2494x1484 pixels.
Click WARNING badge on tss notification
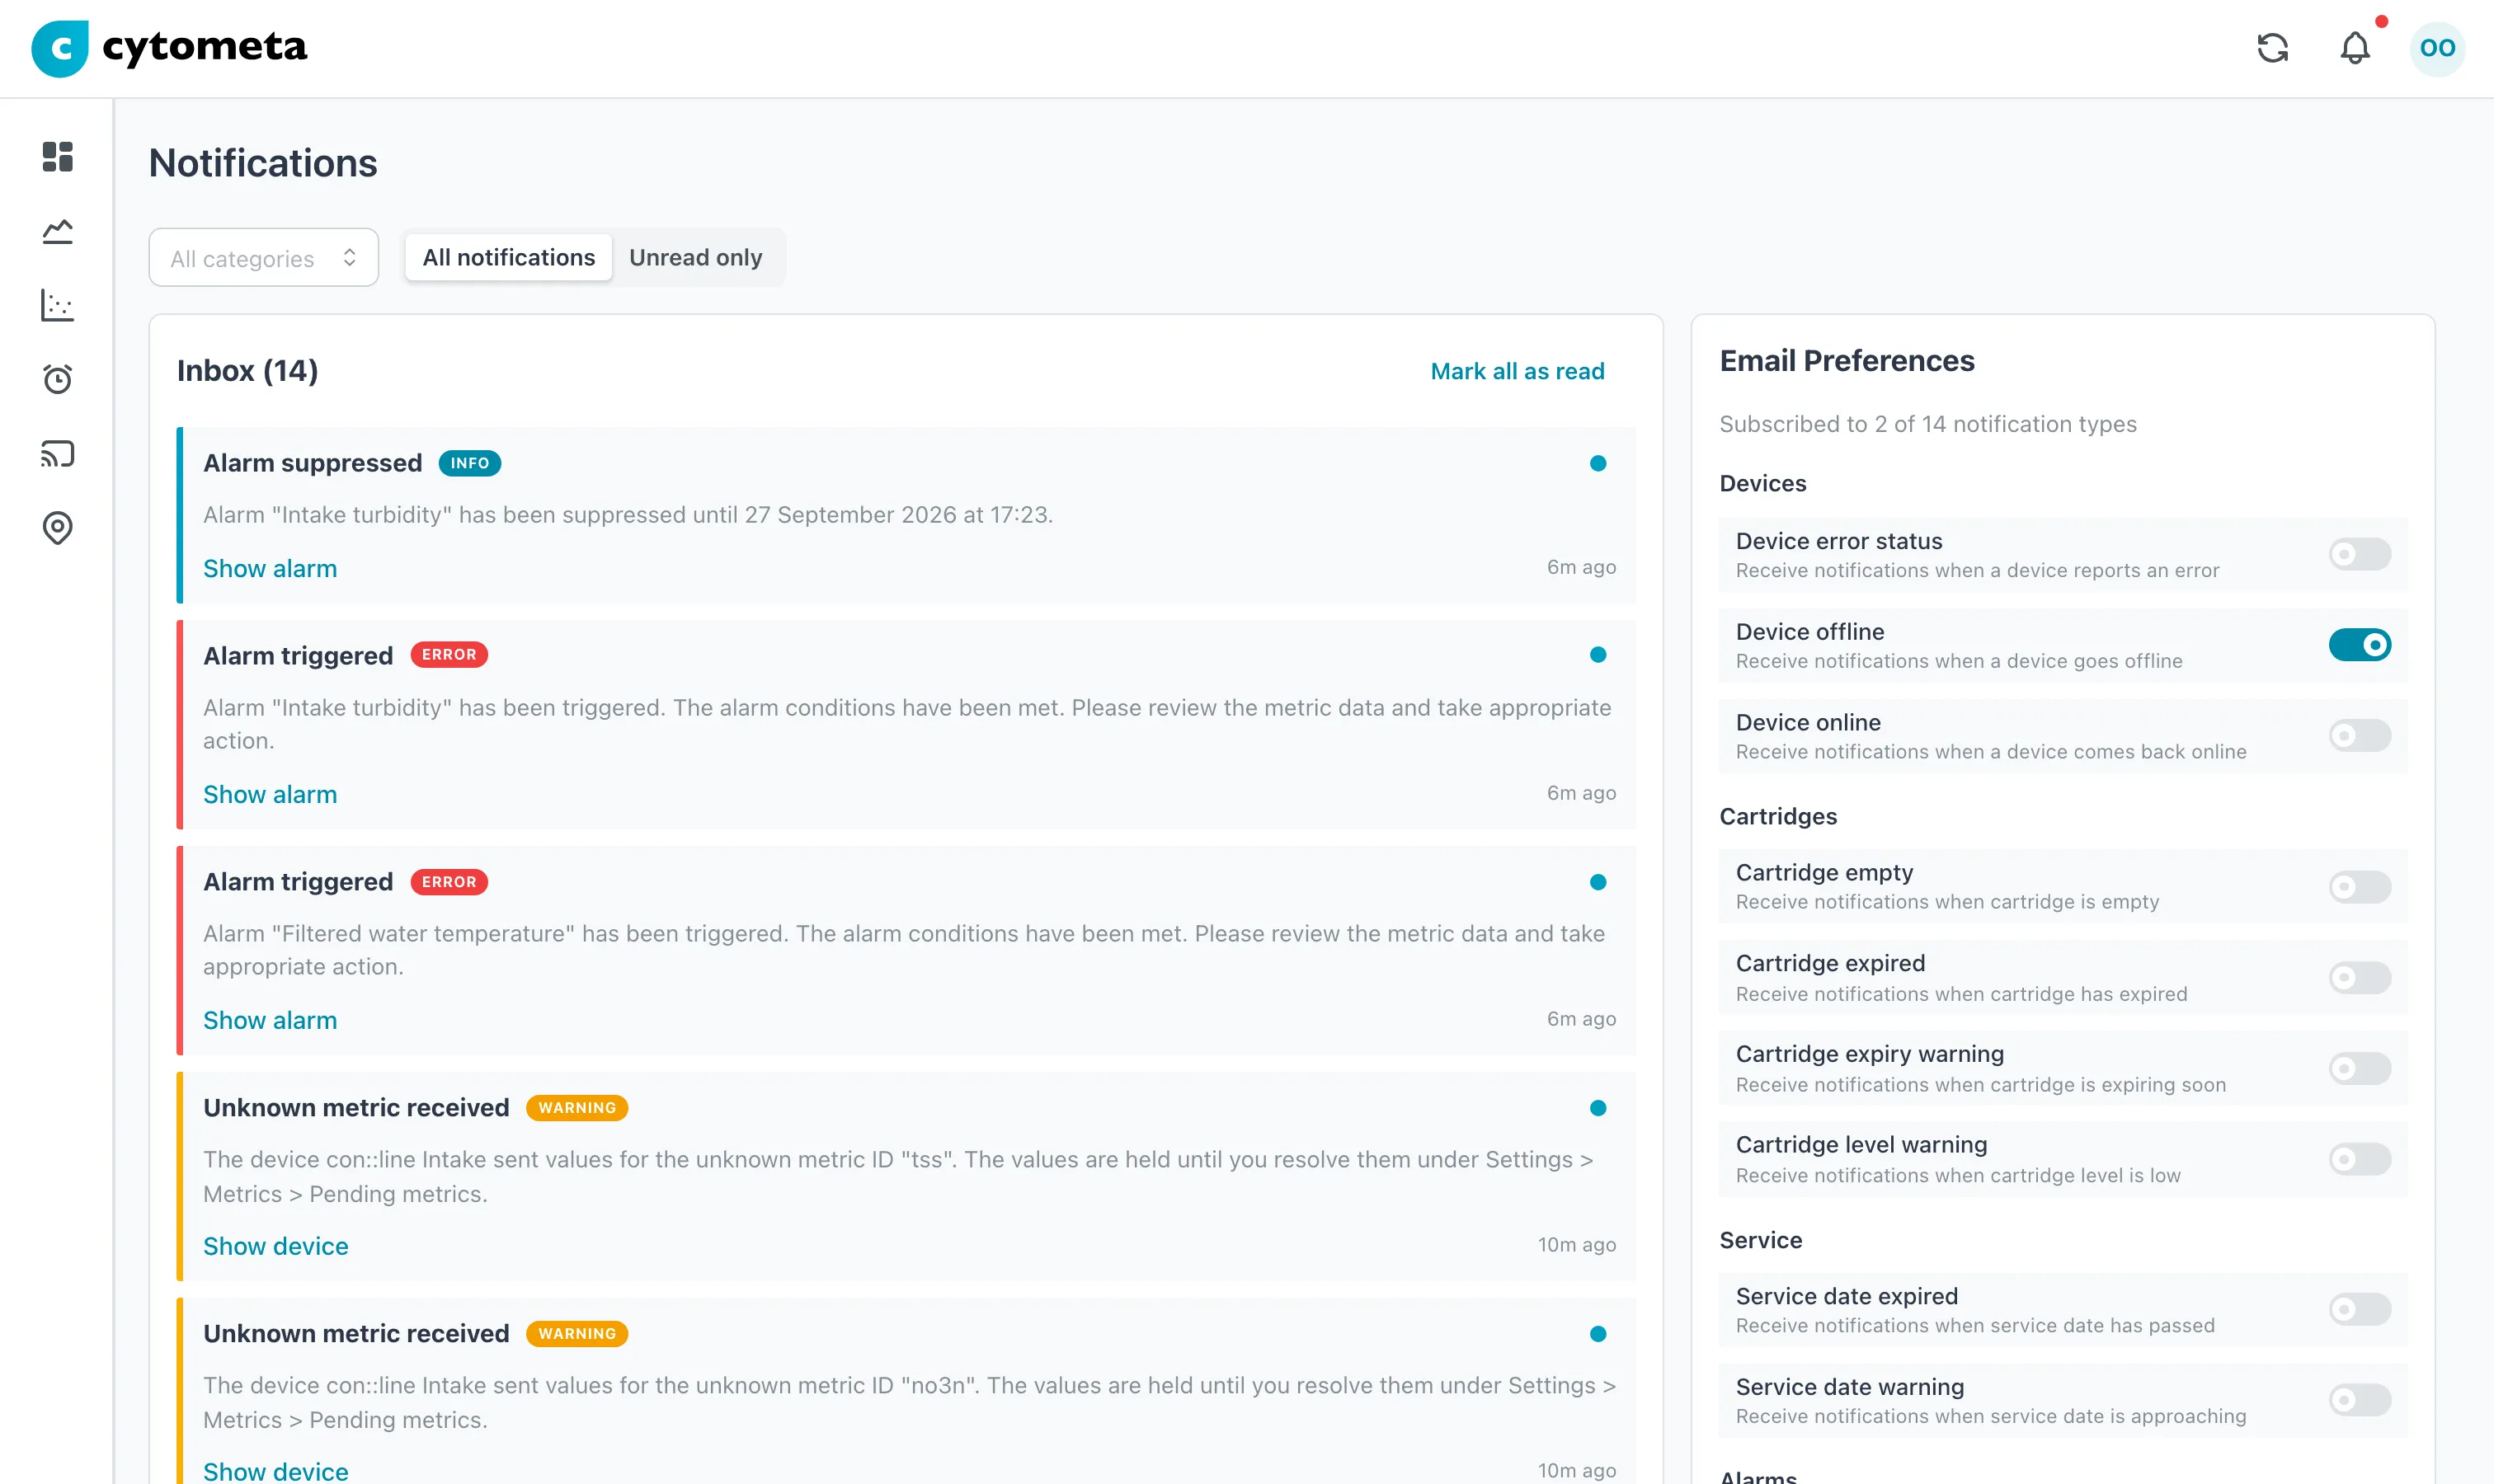[x=576, y=1108]
